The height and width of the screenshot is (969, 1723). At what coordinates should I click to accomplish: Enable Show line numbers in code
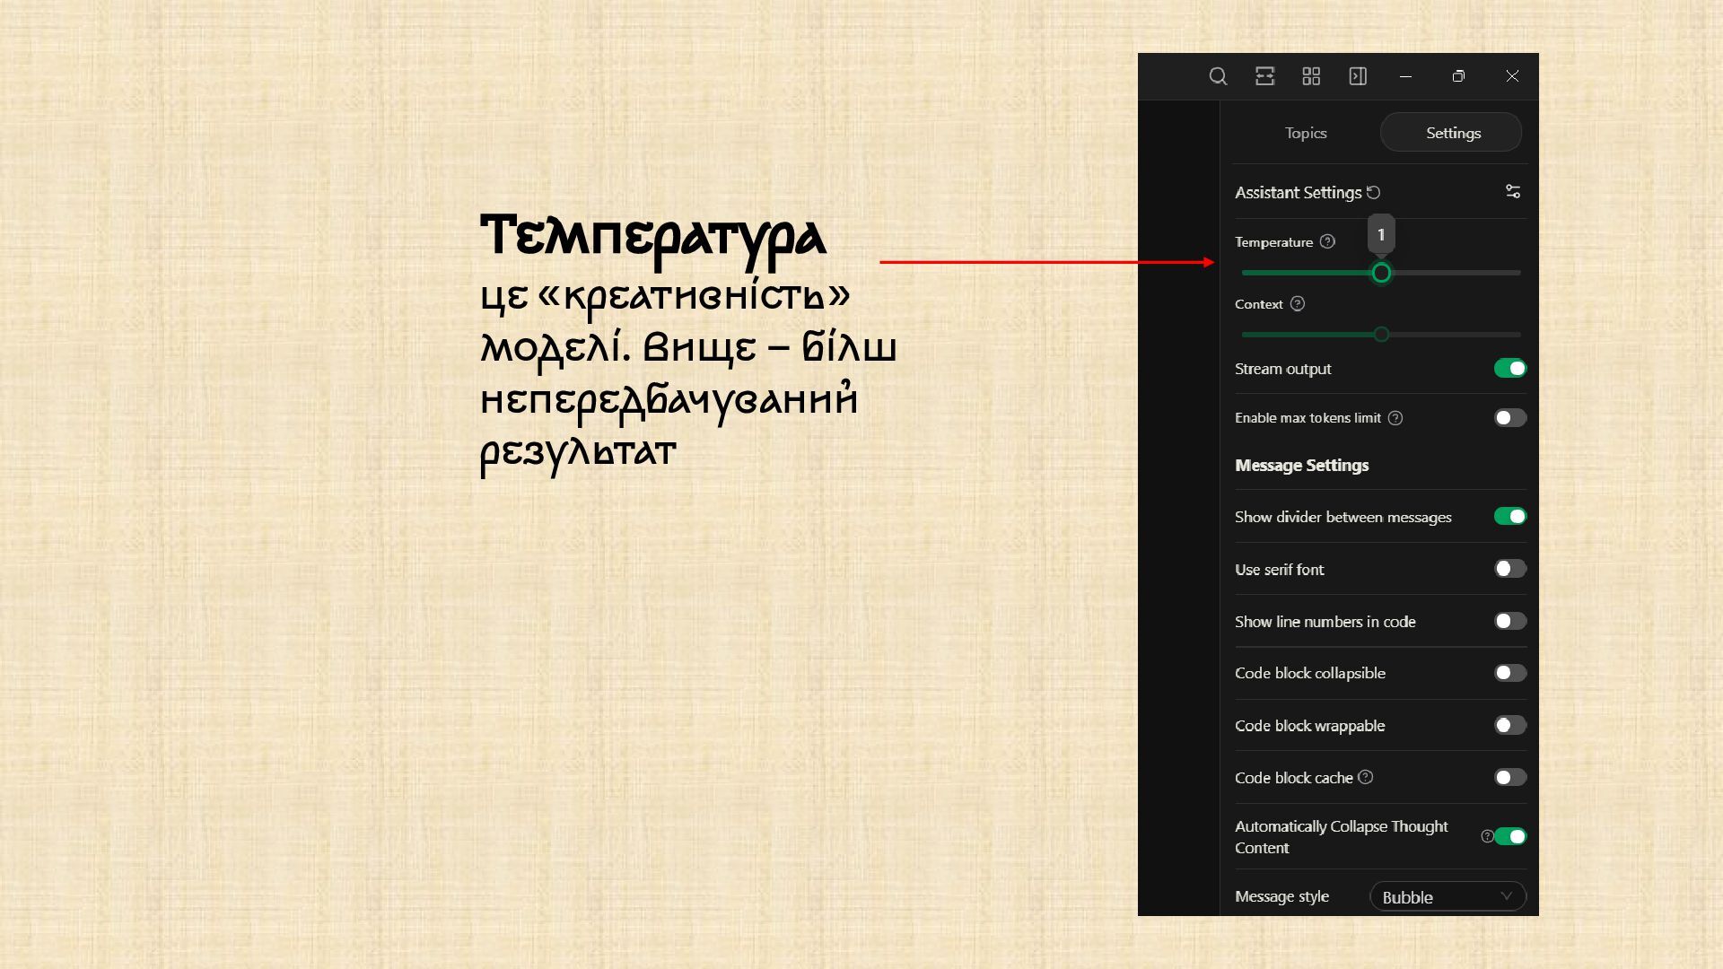(x=1510, y=621)
